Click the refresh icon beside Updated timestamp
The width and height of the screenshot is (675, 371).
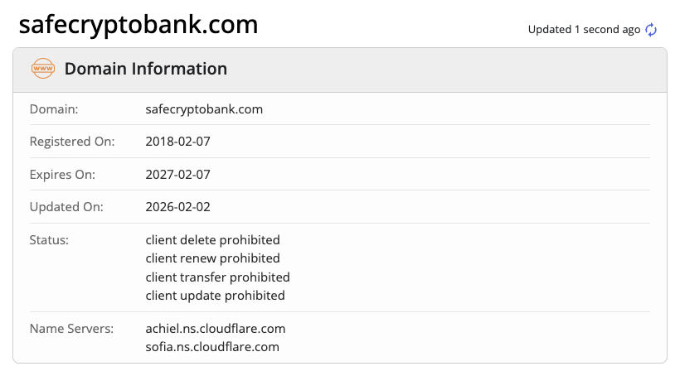point(651,30)
